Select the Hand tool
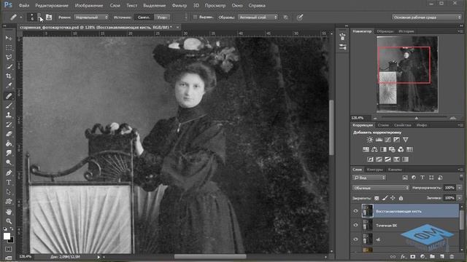The width and height of the screenshot is (467, 262). (9, 212)
